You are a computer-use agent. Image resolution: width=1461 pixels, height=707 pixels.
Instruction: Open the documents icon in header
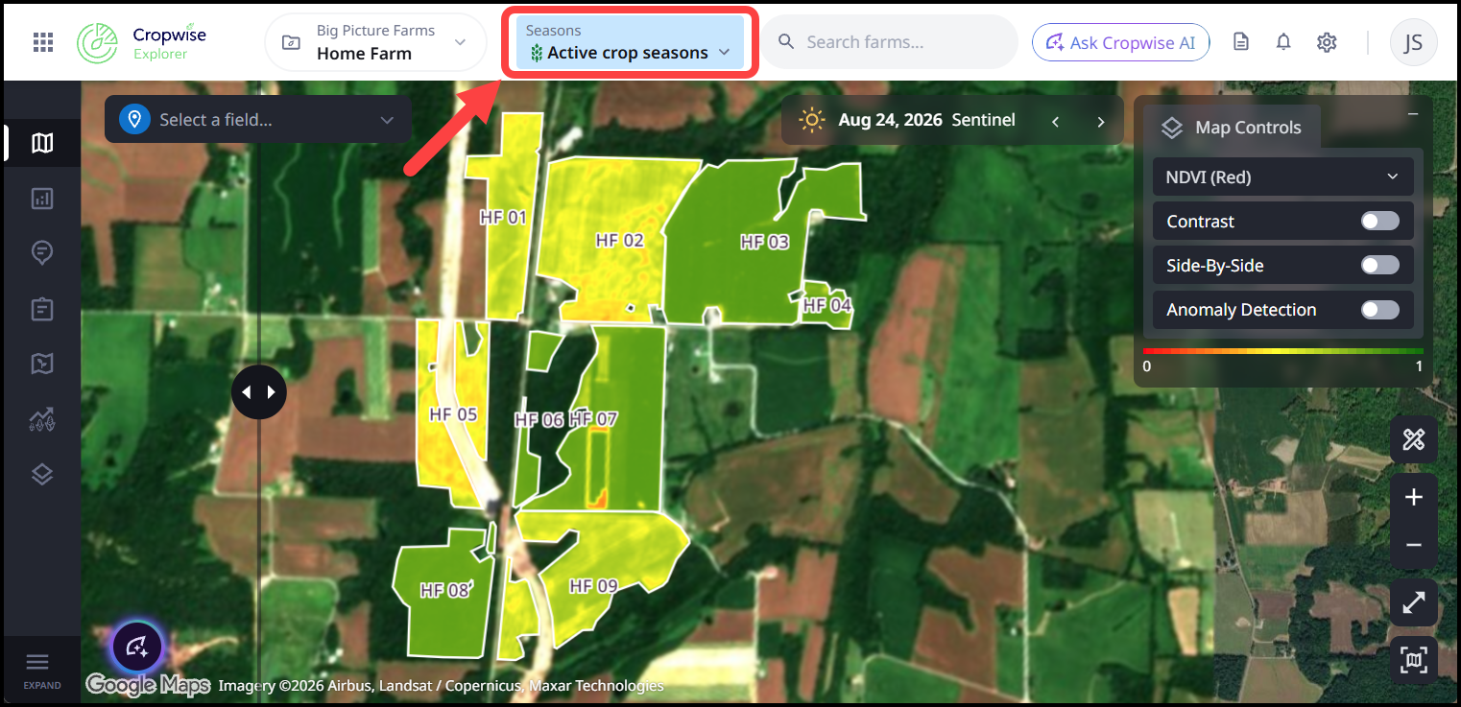1241,42
